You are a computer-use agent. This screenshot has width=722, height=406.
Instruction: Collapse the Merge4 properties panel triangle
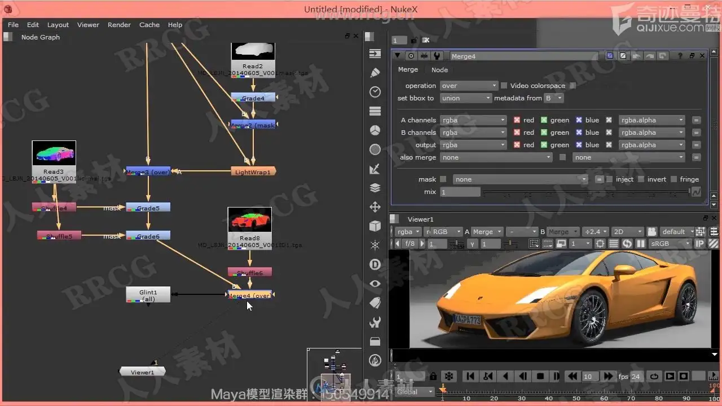398,56
